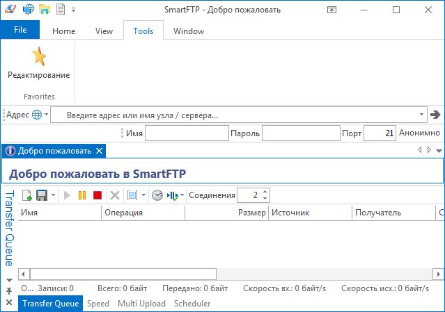Open the address history dropdown
This screenshot has height=312, width=445.
coord(422,115)
